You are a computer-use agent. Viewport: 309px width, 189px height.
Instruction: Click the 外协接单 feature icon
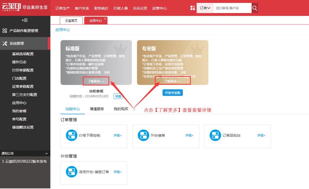[143, 135]
